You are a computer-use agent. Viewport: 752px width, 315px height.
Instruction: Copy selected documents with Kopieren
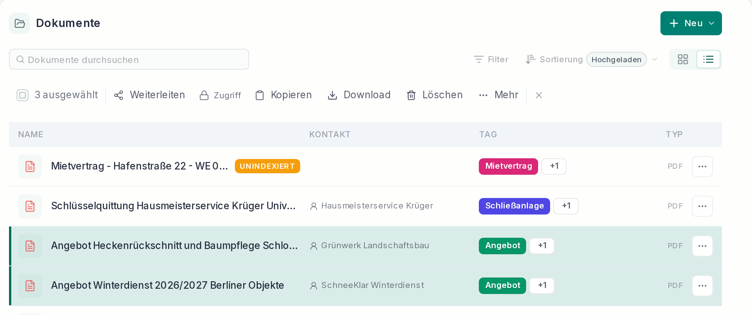[283, 95]
